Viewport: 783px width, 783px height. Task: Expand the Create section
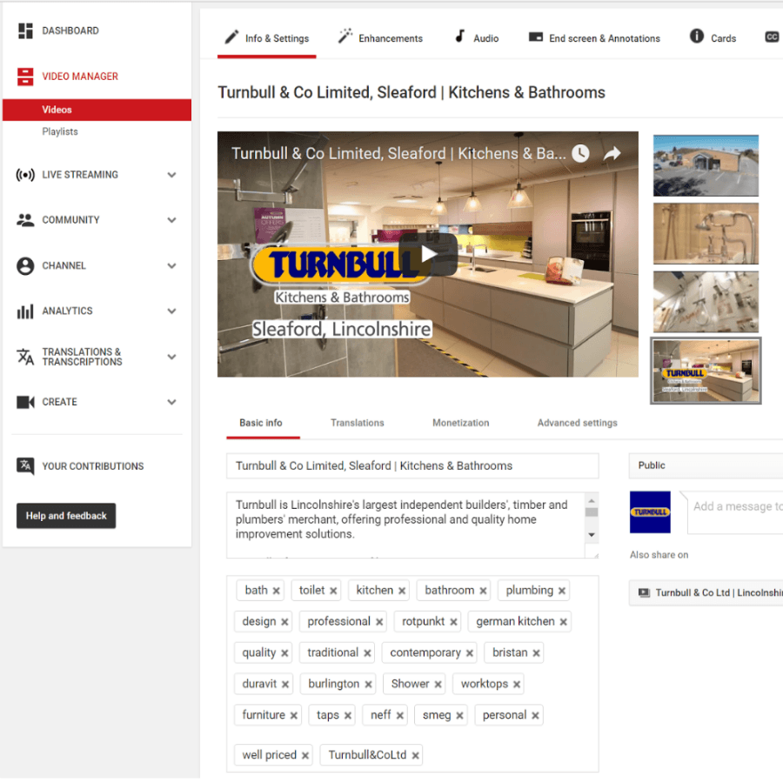coord(171,402)
